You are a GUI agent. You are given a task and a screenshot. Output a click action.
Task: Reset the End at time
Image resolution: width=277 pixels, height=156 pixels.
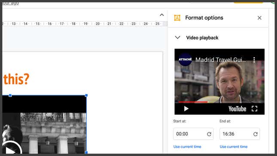(x=256, y=134)
